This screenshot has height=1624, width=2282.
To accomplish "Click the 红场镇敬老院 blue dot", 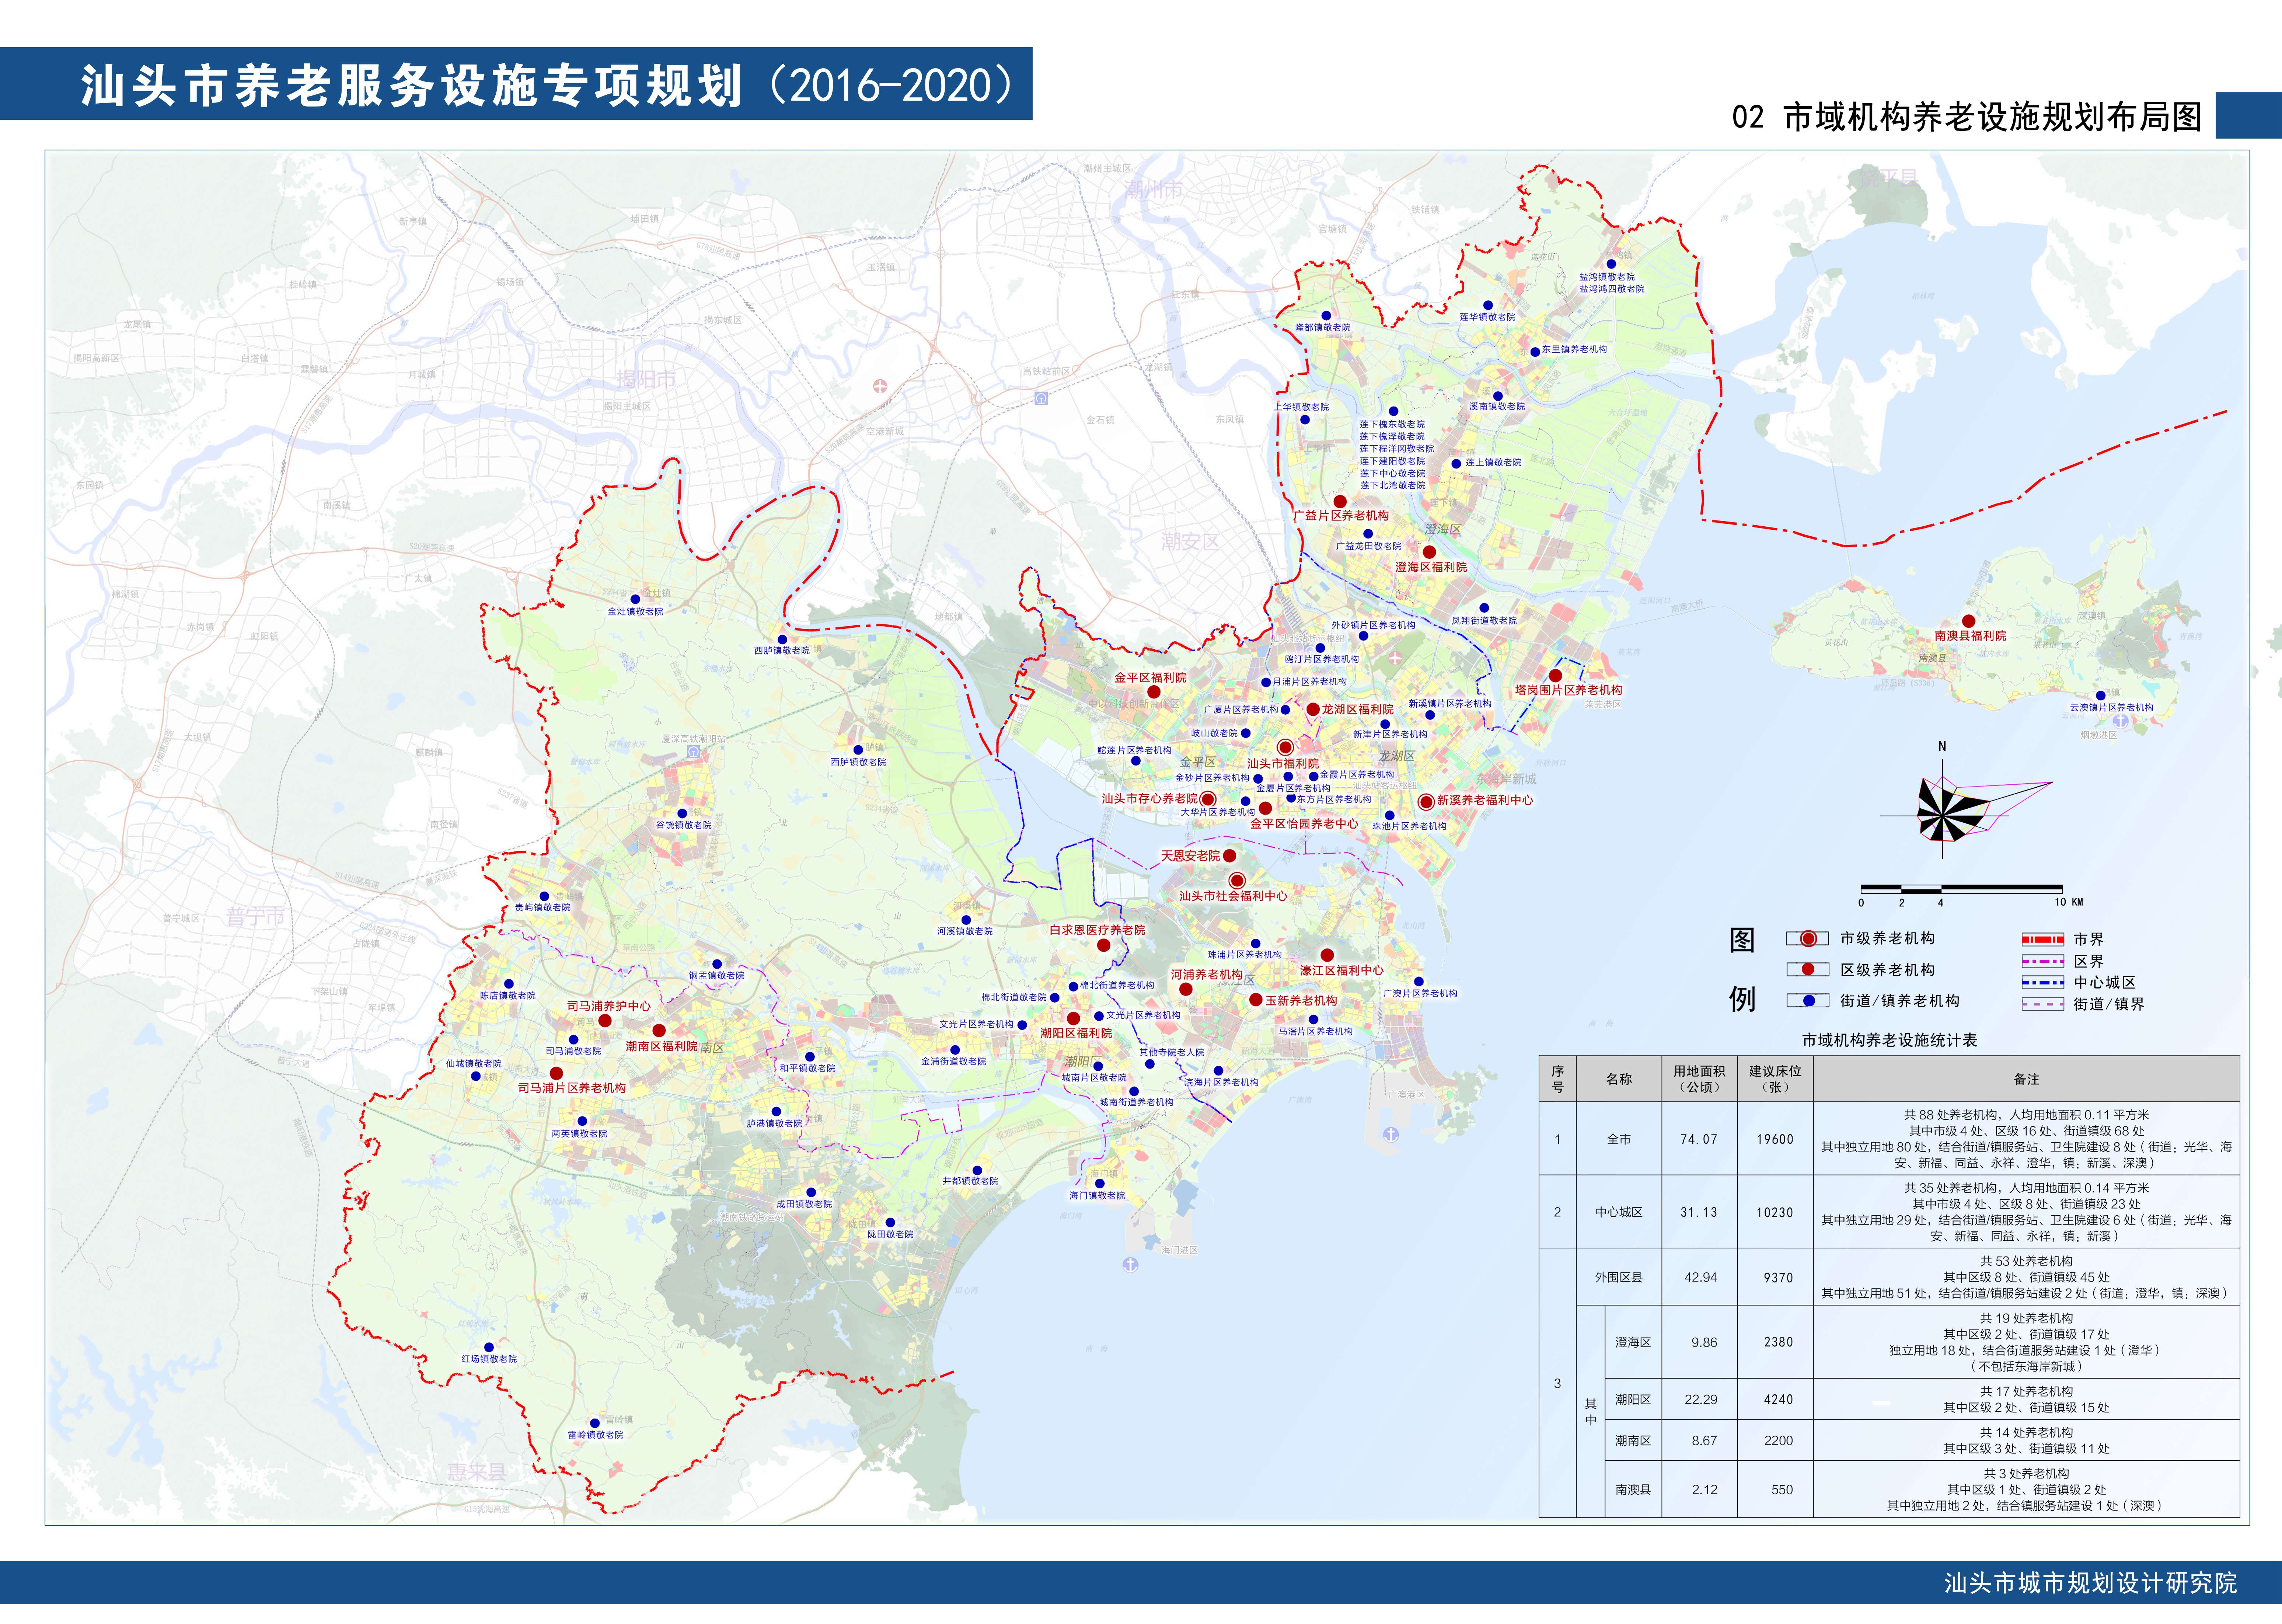I will click(489, 1347).
